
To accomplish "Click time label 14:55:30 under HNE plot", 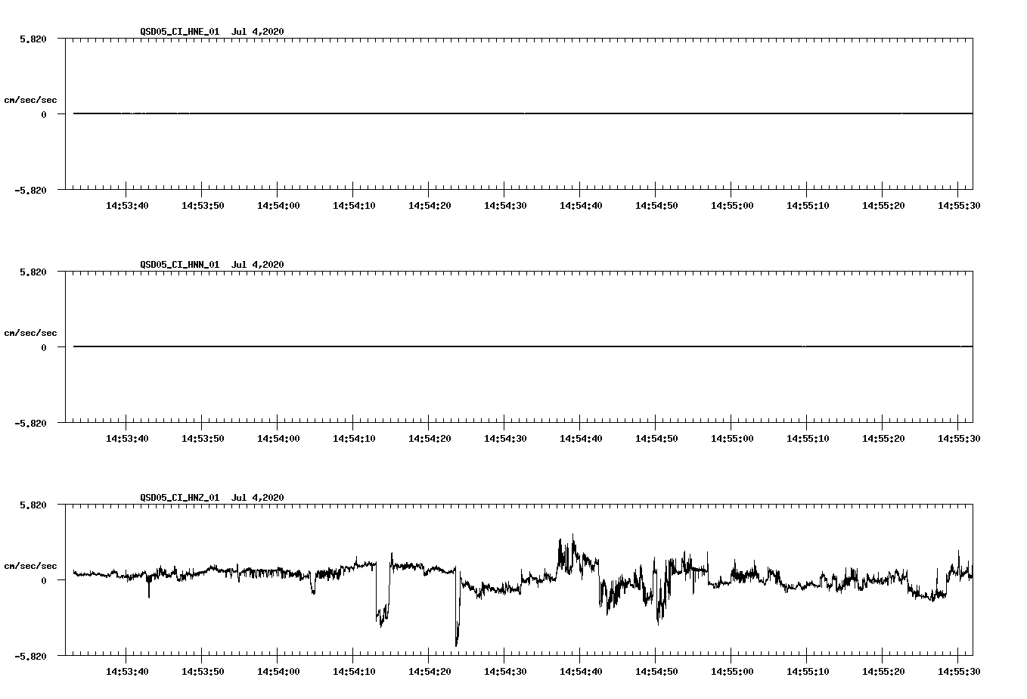I will pyautogui.click(x=959, y=206).
